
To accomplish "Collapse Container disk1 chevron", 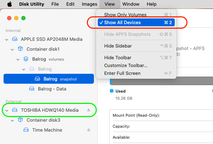I will tap(12, 50).
